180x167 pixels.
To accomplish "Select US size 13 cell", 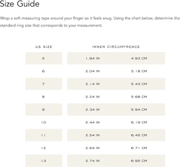I will [44, 161].
